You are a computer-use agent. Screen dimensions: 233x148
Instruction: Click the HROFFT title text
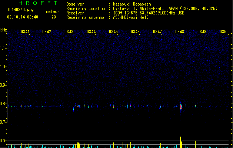(x=38, y=3)
